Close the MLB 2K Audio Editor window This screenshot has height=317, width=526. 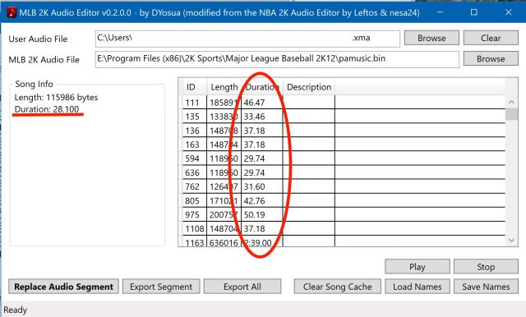(x=508, y=12)
